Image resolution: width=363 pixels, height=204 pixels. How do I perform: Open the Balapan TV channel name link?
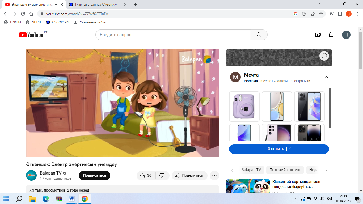coord(50,173)
